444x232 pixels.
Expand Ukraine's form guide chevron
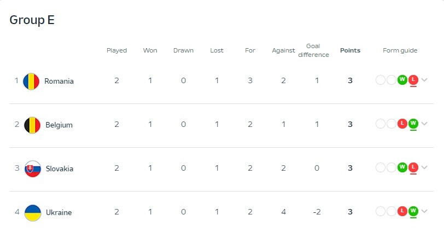(x=424, y=211)
